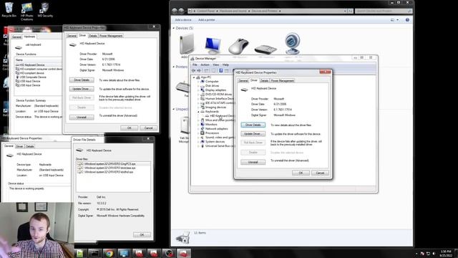458x258 pixels.
Task: Select System devices in Device Manager tree
Action: (x=215, y=142)
